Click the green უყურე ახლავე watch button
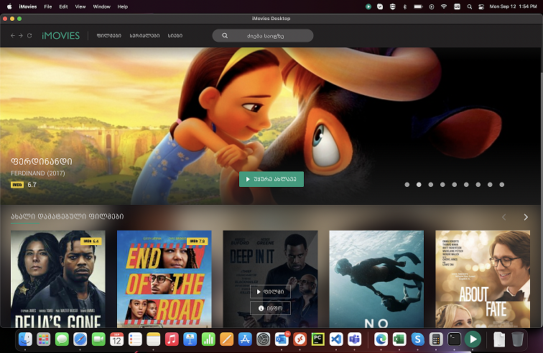This screenshot has height=353, width=543. [x=271, y=179]
